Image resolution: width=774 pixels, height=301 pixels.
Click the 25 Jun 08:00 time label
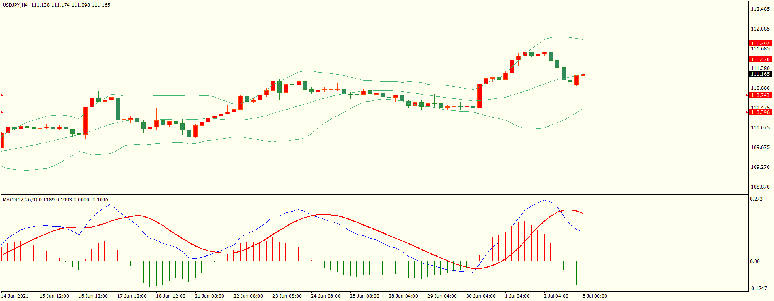(x=364, y=296)
